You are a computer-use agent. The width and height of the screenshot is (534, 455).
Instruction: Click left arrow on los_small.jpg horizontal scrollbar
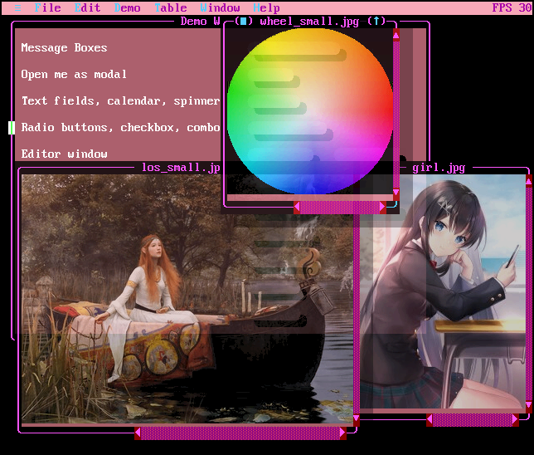click(x=138, y=433)
